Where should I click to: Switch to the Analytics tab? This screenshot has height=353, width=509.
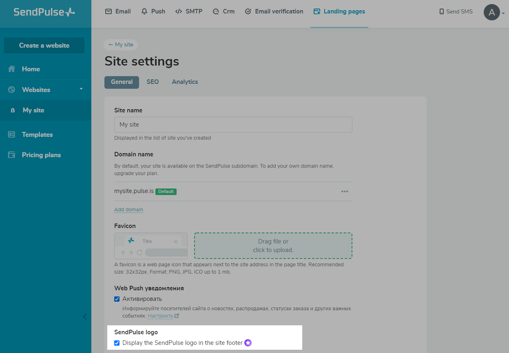tap(185, 82)
